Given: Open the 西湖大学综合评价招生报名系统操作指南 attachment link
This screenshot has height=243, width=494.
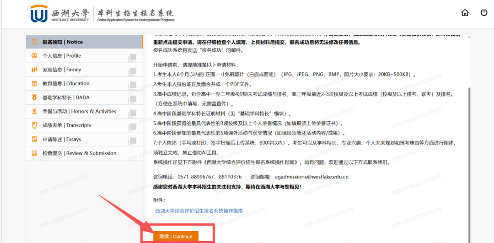Looking at the screenshot, I should tap(199, 211).
